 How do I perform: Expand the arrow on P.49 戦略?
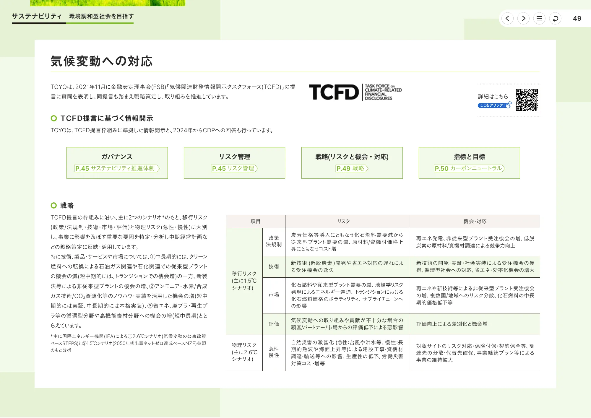(x=366, y=169)
